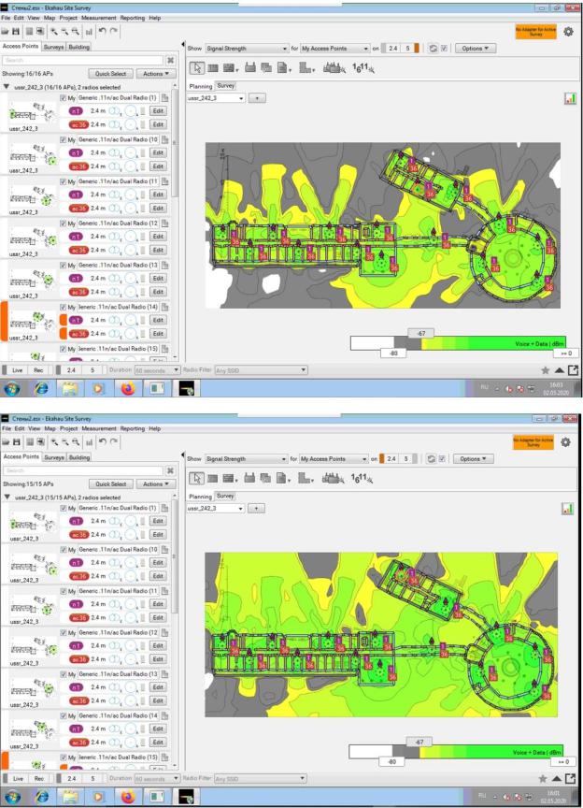Click the save icon in top window toolbar
Viewport: 583px width, 808px height.
pyautogui.click(x=16, y=31)
